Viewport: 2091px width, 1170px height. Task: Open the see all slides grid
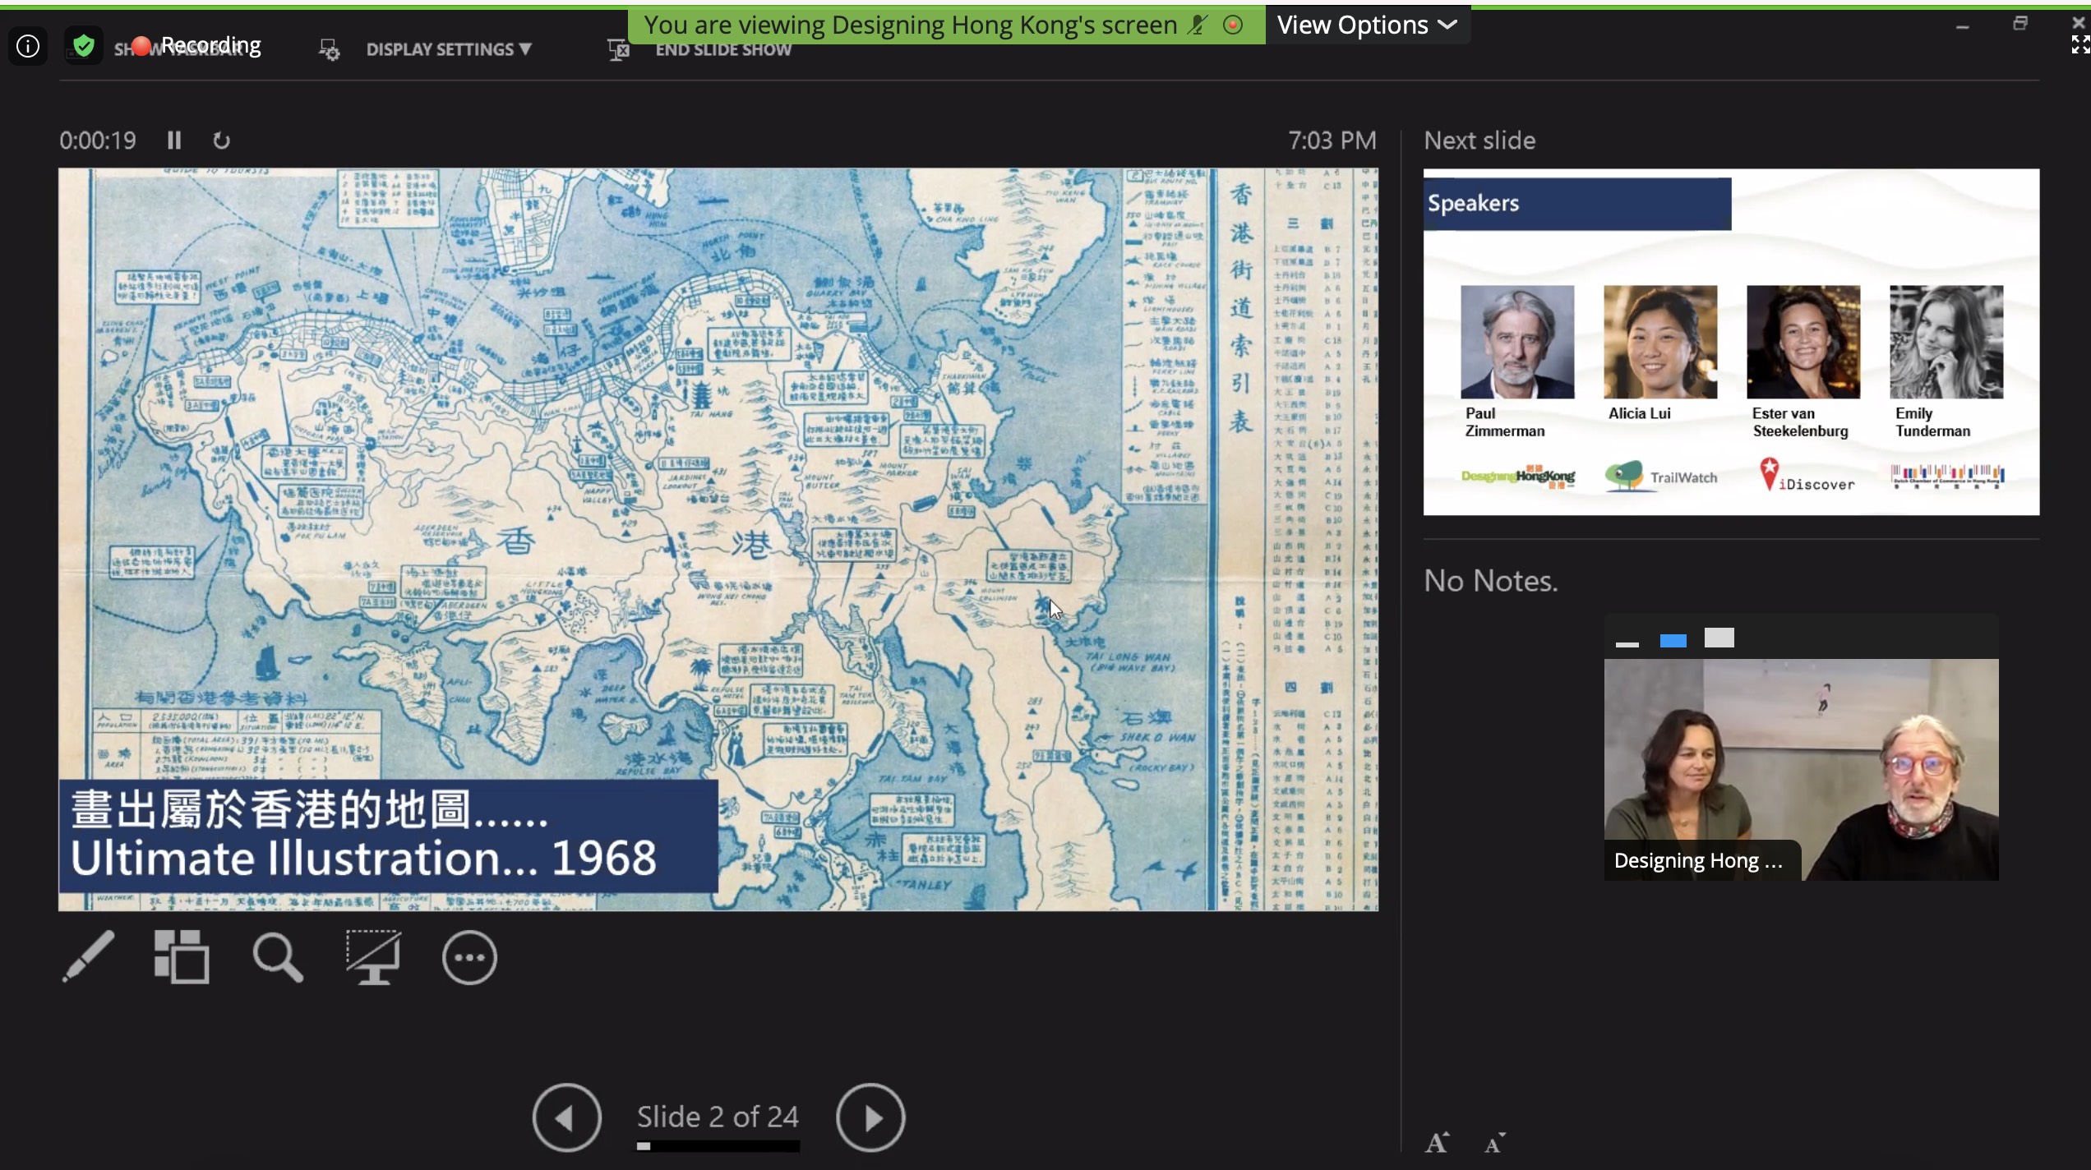click(x=182, y=956)
